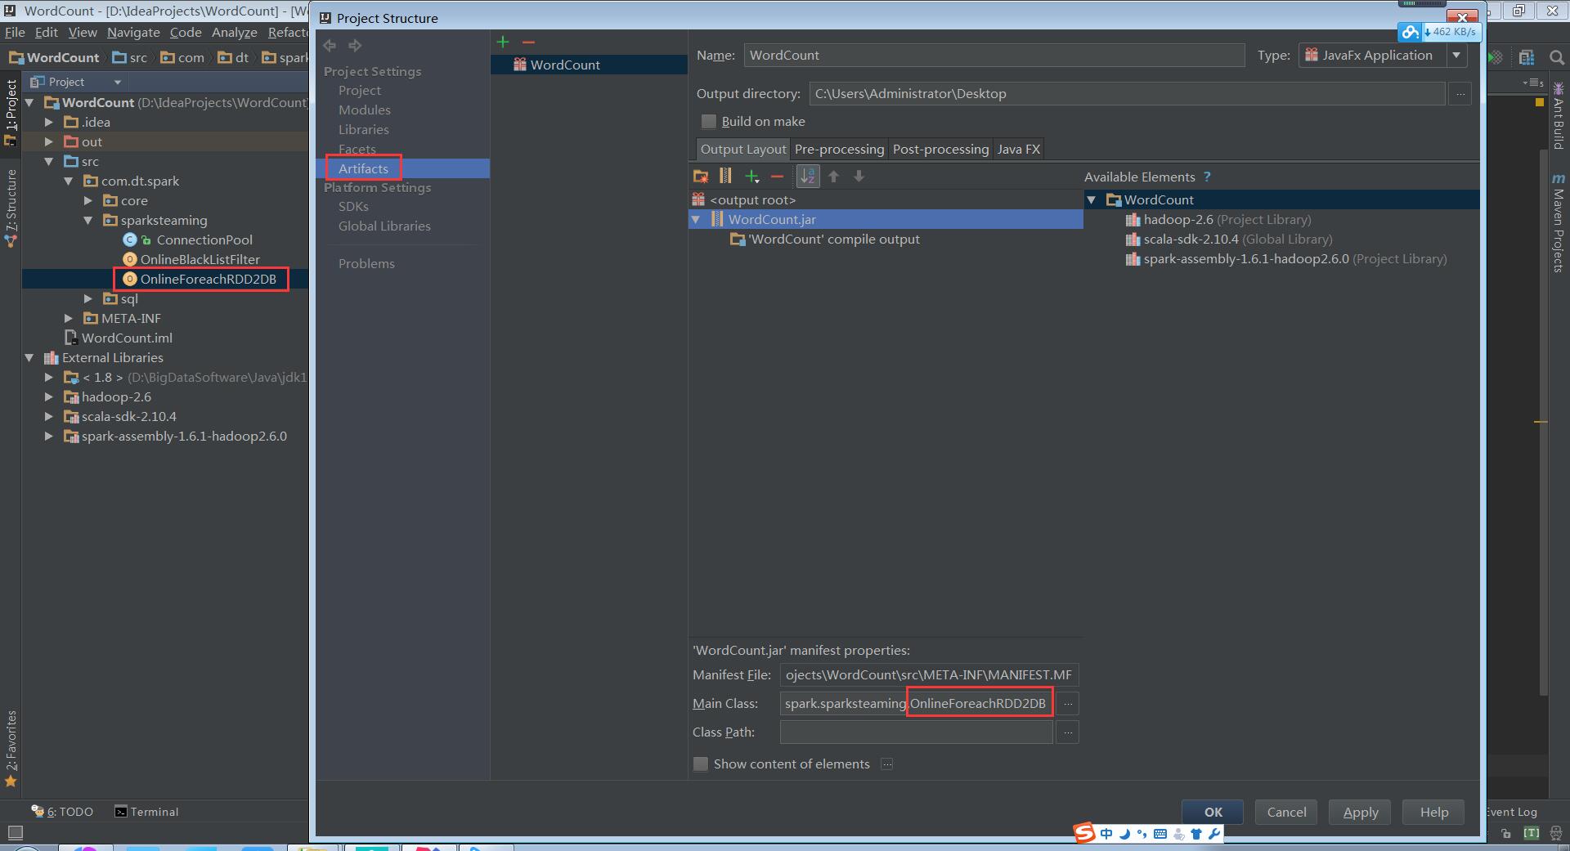Open TODO tool window
This screenshot has height=851, width=1570.
[x=62, y=813]
